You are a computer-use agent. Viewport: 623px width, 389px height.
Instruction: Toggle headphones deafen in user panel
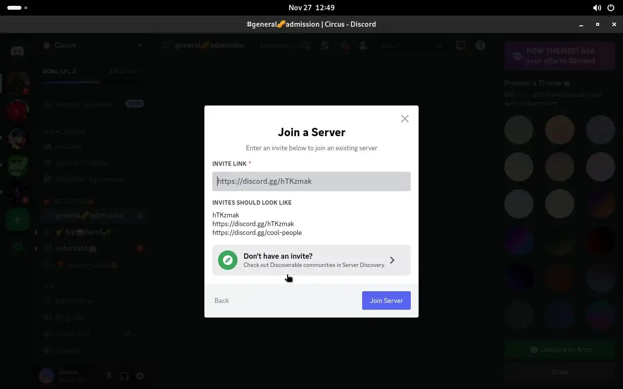pyautogui.click(x=125, y=376)
